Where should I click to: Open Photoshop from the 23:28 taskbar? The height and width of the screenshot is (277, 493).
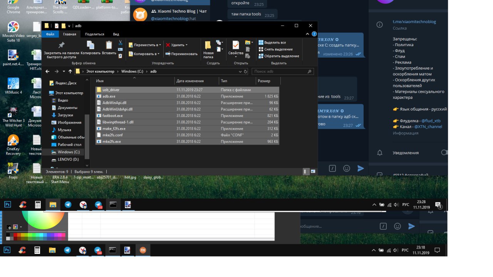pyautogui.click(x=8, y=205)
